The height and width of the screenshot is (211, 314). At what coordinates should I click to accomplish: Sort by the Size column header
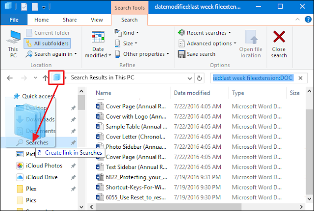[x=294, y=93]
